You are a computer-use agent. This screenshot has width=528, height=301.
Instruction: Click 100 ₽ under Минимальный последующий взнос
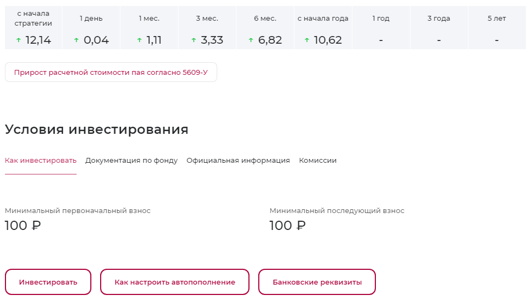(x=288, y=225)
